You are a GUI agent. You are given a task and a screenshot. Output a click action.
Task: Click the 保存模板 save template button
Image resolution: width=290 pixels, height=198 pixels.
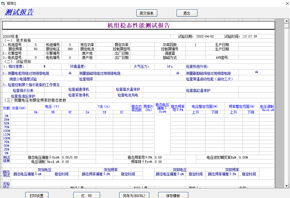coord(173,195)
